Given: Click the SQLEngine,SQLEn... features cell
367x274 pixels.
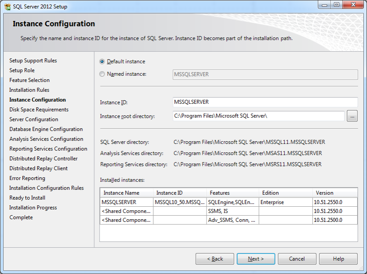Looking at the screenshot, I should 232,202.
